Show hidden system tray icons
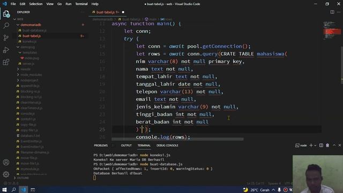 (273, 190)
